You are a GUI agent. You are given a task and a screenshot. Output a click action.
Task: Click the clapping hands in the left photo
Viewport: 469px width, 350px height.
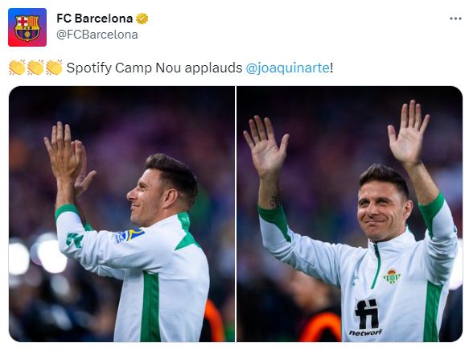(x=68, y=159)
